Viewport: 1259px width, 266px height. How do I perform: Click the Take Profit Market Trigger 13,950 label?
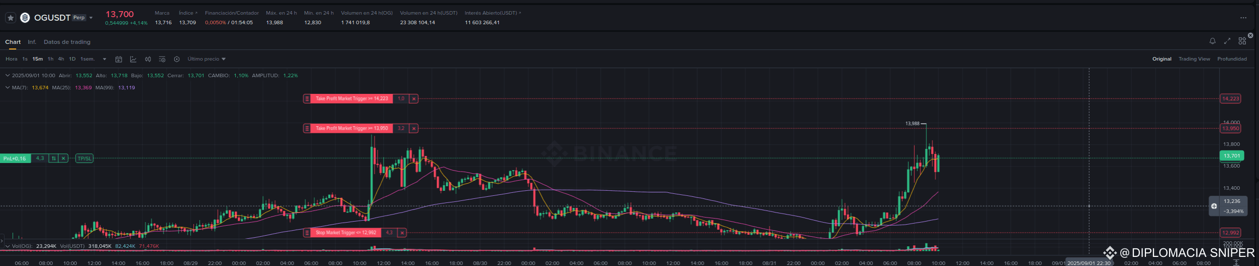click(x=352, y=129)
